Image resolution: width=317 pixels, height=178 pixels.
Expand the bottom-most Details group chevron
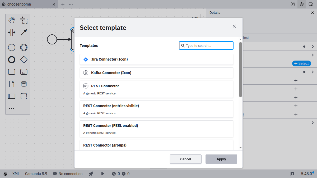[313, 123]
